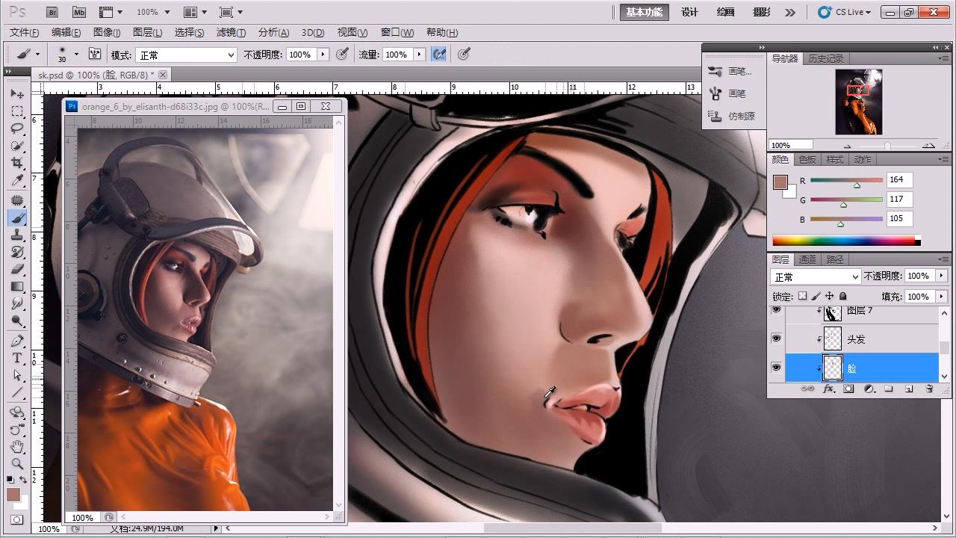Screen dimensions: 956x538
Task: Enable lock transparent pixels in the layers panel
Action: point(802,297)
